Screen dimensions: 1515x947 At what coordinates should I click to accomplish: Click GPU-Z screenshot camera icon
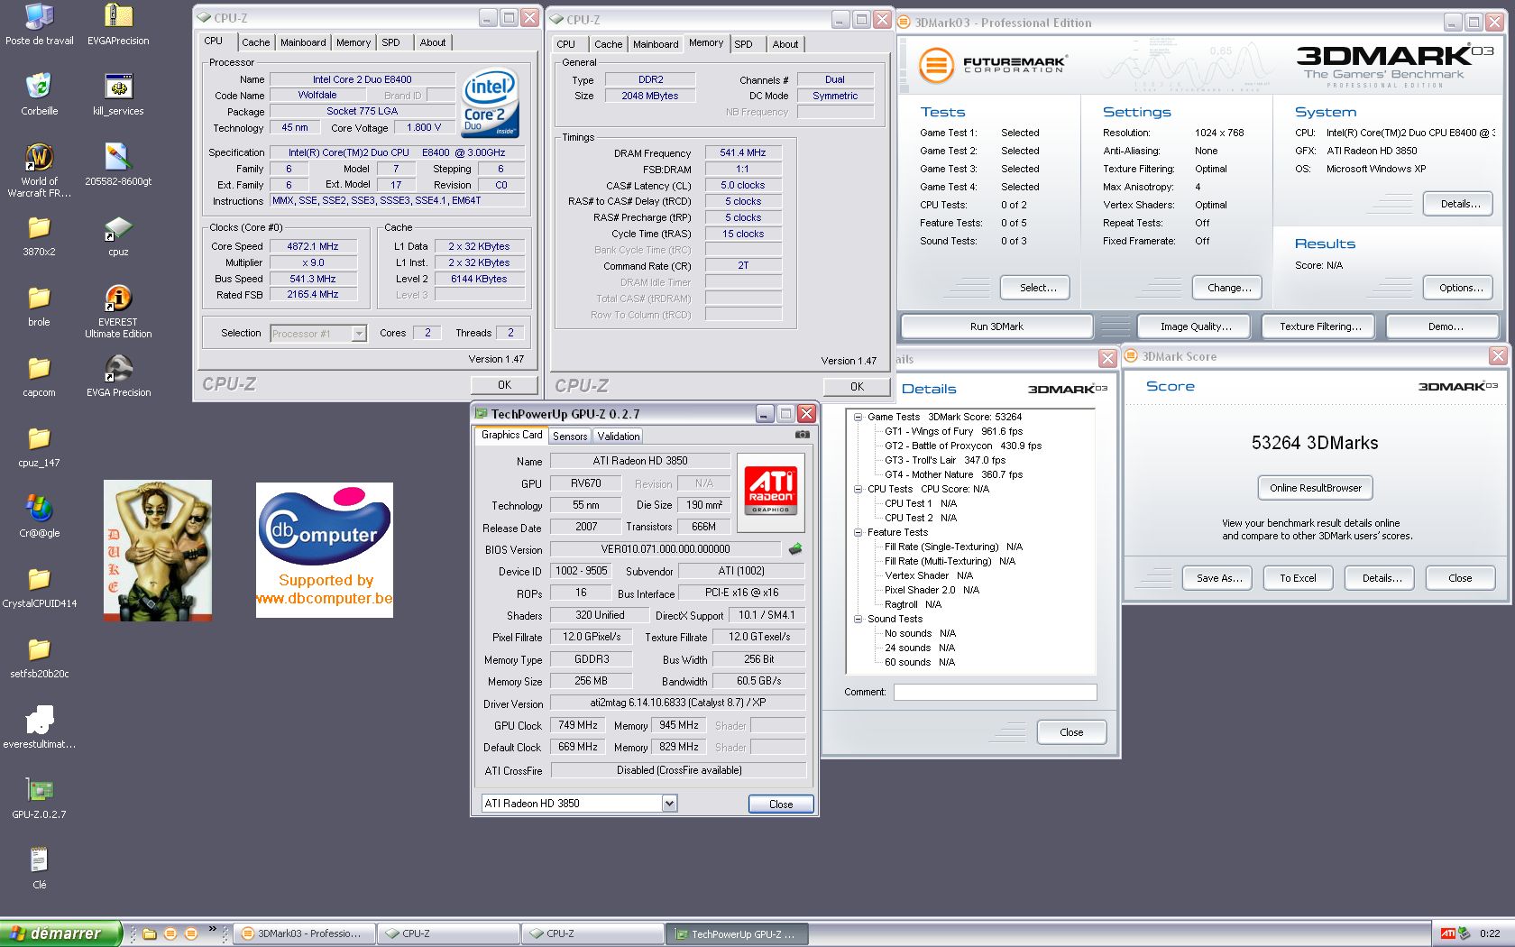click(802, 435)
